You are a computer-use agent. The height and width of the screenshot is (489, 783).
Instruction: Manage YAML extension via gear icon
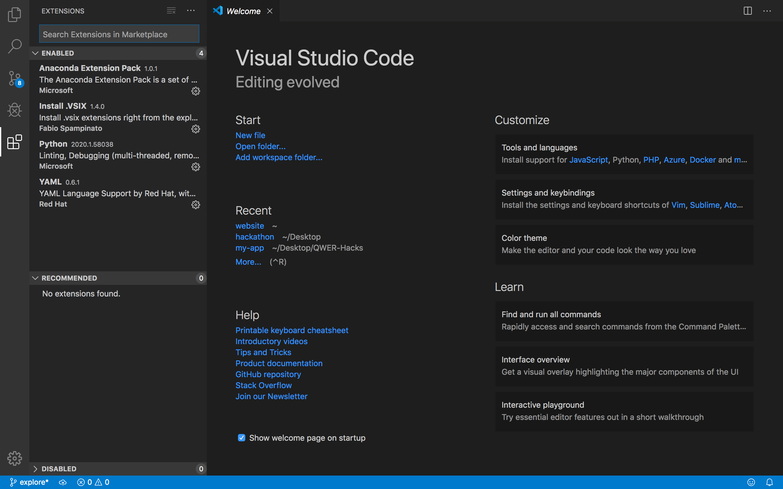(195, 204)
